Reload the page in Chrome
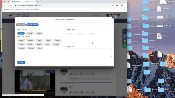175x98 pixels. (x=11, y=5)
